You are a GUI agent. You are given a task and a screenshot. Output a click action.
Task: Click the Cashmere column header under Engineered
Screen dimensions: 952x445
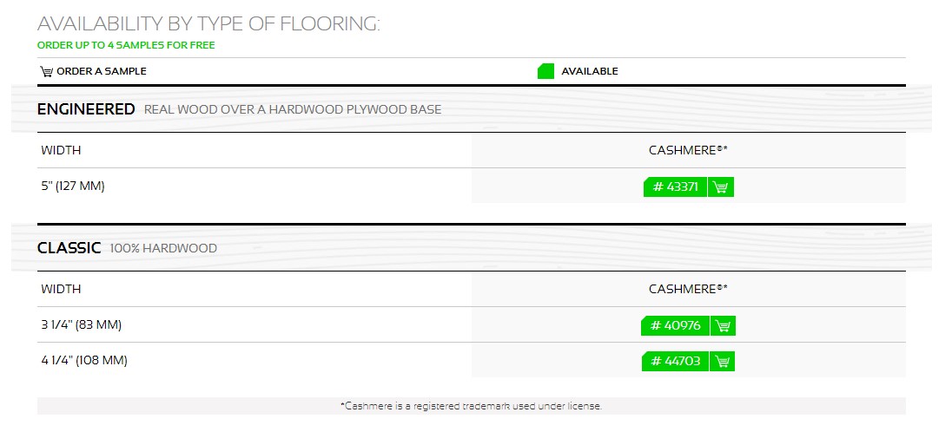(688, 150)
